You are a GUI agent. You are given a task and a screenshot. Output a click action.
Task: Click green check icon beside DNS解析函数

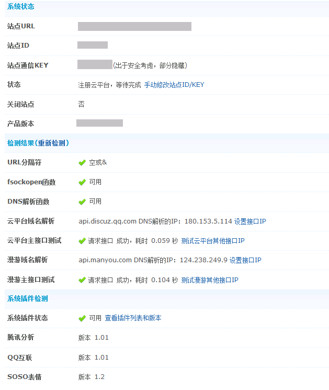[82, 202]
